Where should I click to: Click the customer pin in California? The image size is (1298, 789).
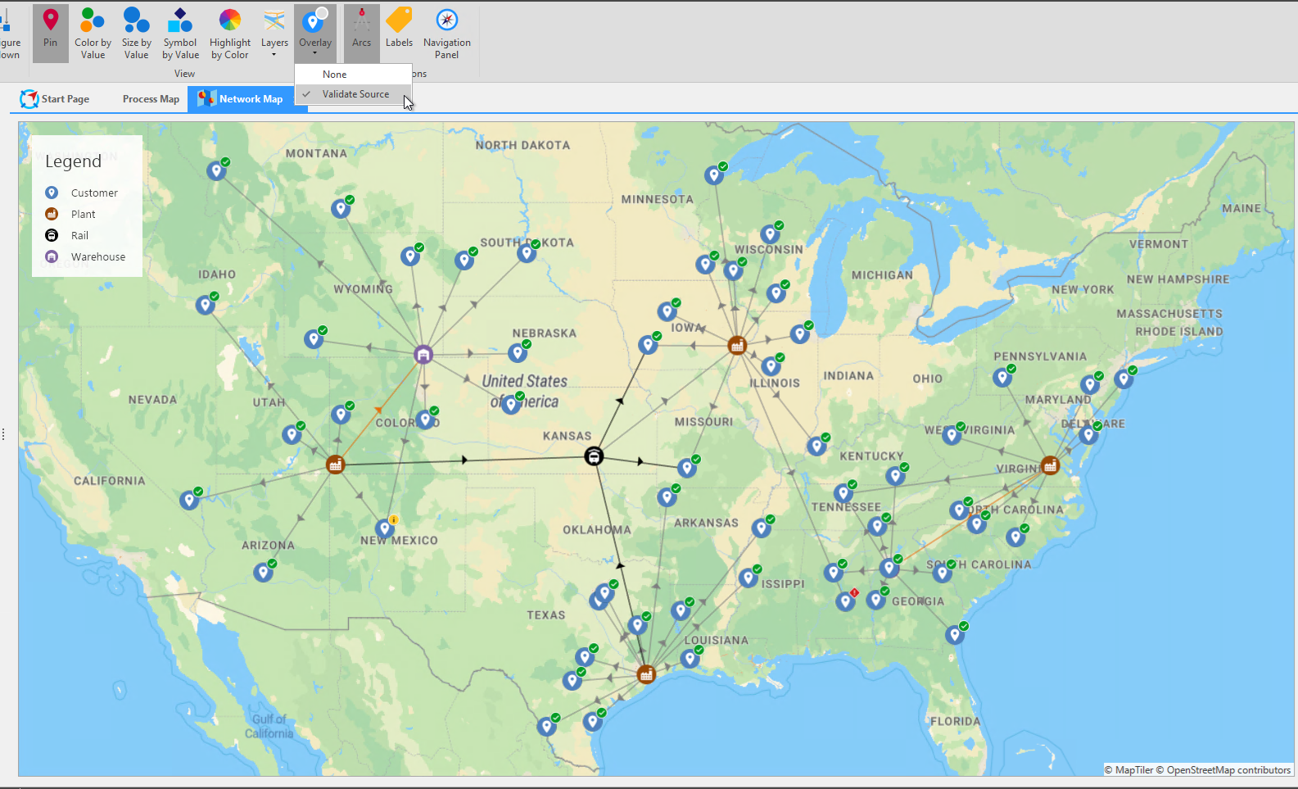point(190,499)
